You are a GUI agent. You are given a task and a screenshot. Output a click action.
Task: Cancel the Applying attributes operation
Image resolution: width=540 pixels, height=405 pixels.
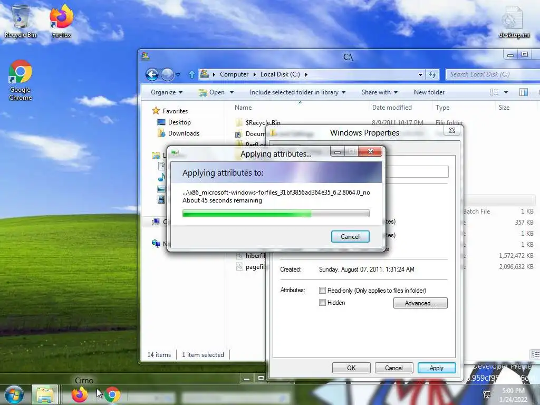[350, 237]
